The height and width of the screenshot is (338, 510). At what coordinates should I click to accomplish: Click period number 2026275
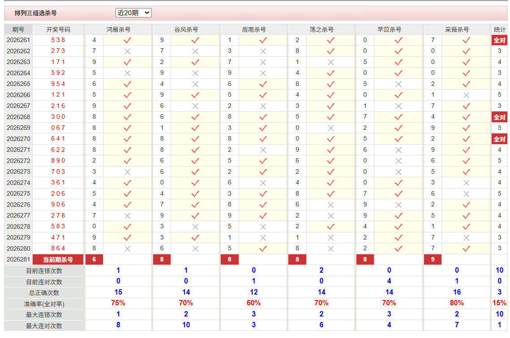pos(18,193)
